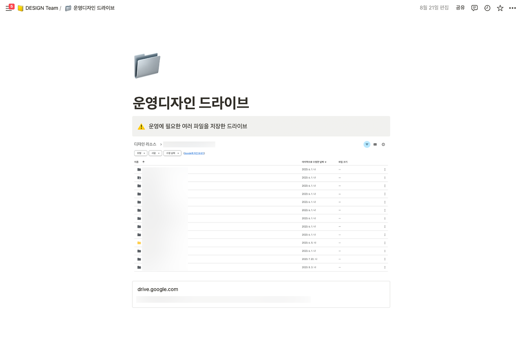This screenshot has width=522, height=342.
Task: Open the sidebar menu with the notification badge
Action: pyautogui.click(x=9, y=8)
